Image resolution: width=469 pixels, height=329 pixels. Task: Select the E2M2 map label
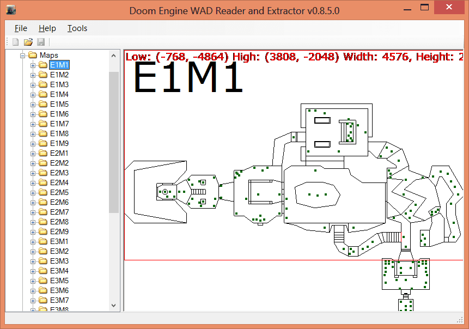59,163
